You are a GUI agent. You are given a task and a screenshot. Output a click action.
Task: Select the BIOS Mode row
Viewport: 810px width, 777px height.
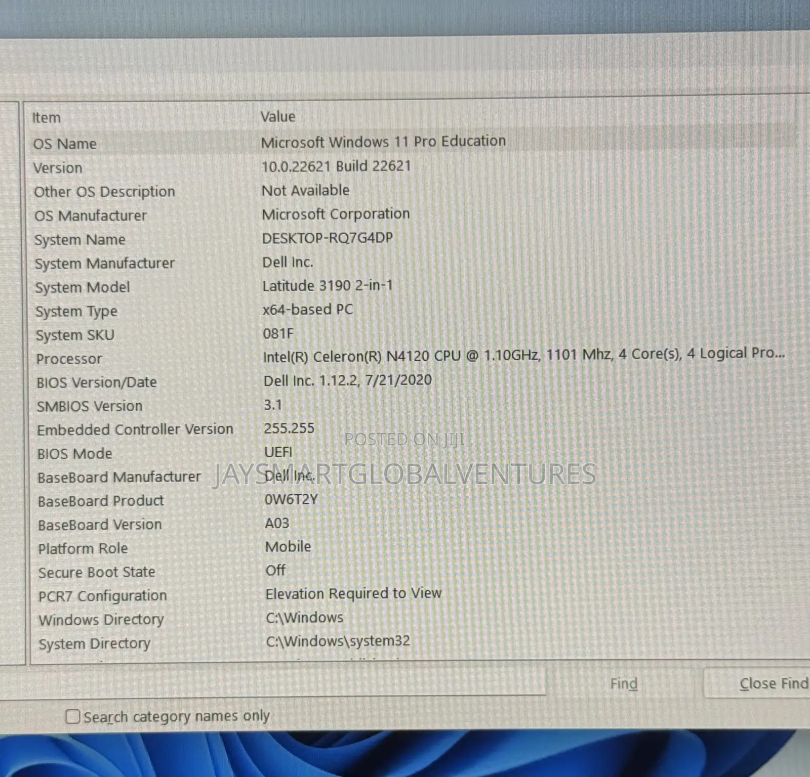click(x=413, y=453)
